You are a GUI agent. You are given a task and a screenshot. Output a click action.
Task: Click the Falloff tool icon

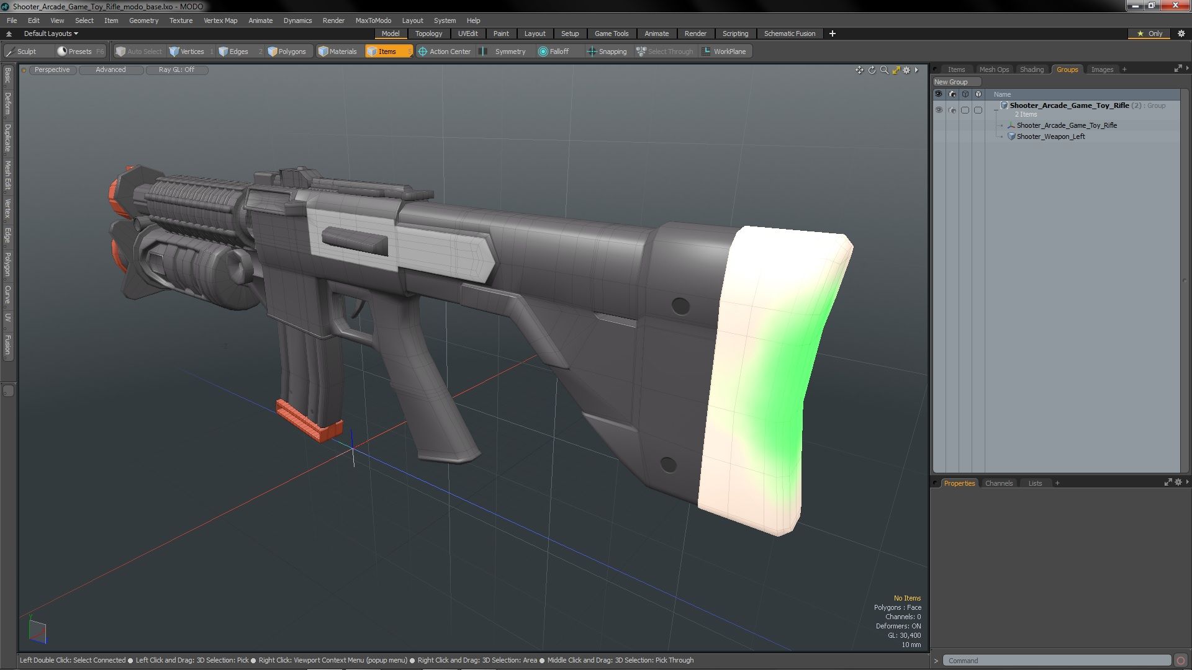point(542,51)
